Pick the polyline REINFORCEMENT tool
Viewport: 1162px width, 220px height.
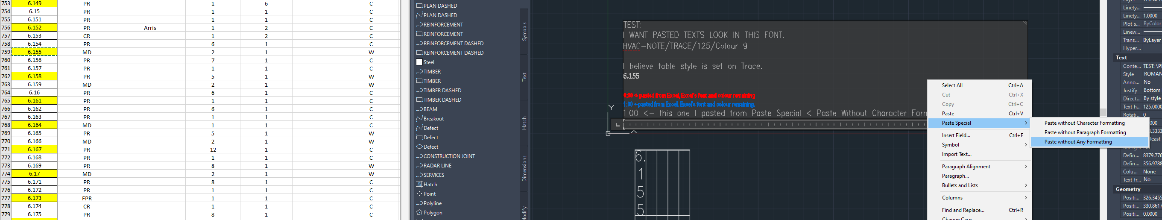point(439,25)
